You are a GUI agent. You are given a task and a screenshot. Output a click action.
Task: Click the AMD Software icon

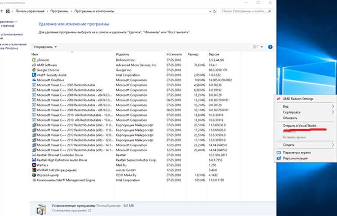34,65
